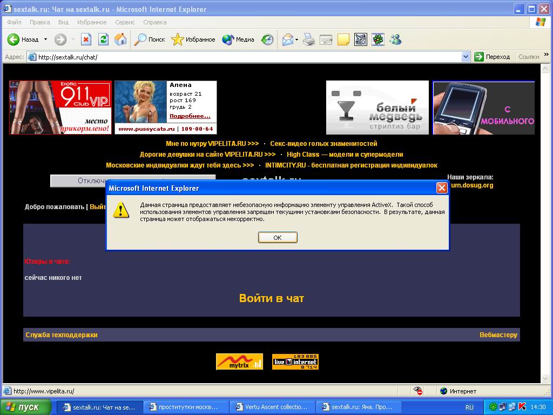Screen dimensions: 553x415
Task: Refresh the page with the toolbar icon
Action: (103, 39)
